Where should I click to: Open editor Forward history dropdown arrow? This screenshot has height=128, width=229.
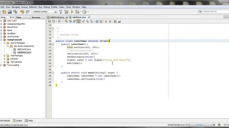(62, 21)
